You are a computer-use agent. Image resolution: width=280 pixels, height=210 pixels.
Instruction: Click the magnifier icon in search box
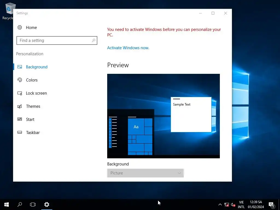coord(94,40)
